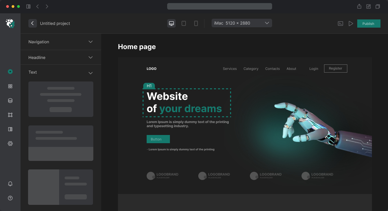Image resolution: width=388 pixels, height=211 pixels.
Task: Open the components grid icon in sidebar
Action: 10,86
